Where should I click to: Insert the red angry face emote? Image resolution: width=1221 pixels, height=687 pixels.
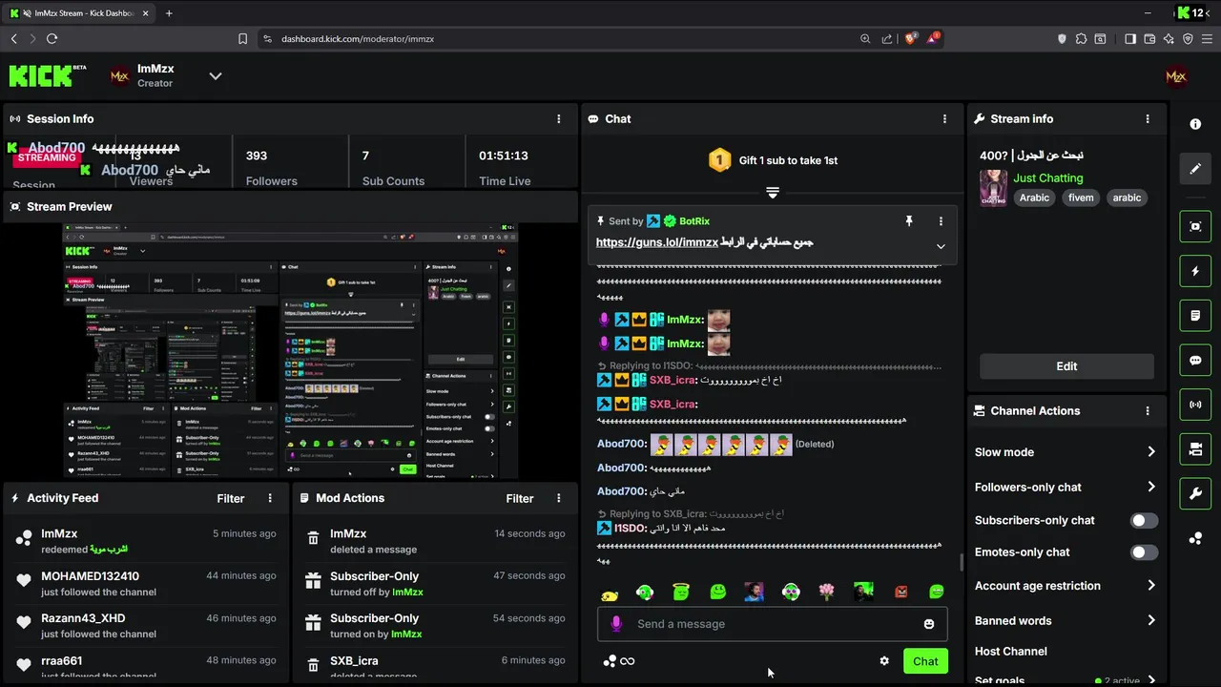point(900,593)
